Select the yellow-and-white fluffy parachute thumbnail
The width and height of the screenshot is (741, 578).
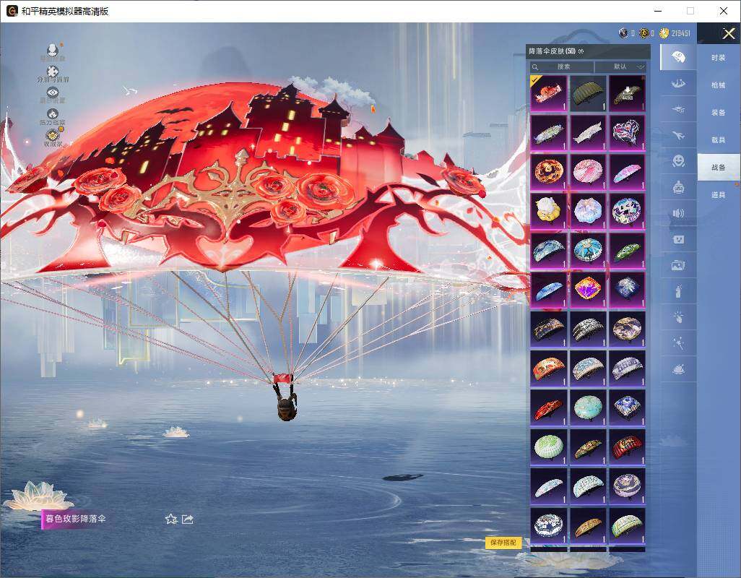(549, 211)
